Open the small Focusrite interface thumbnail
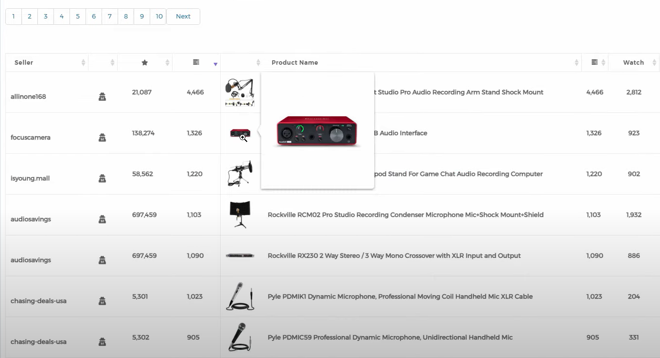 [x=240, y=133]
